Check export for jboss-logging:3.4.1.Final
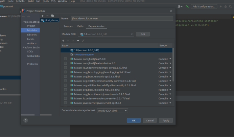The image size is (234, 137). pyautogui.click(x=65, y=72)
